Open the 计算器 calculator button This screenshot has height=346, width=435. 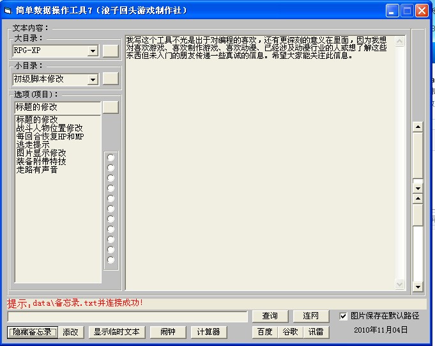(x=209, y=332)
